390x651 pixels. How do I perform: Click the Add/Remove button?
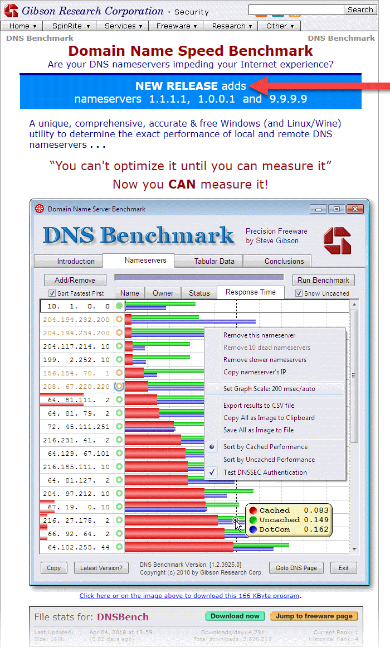(75, 280)
